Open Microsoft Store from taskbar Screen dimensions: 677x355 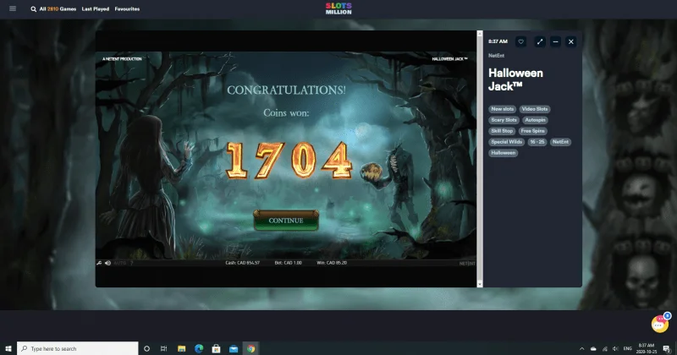pos(216,348)
